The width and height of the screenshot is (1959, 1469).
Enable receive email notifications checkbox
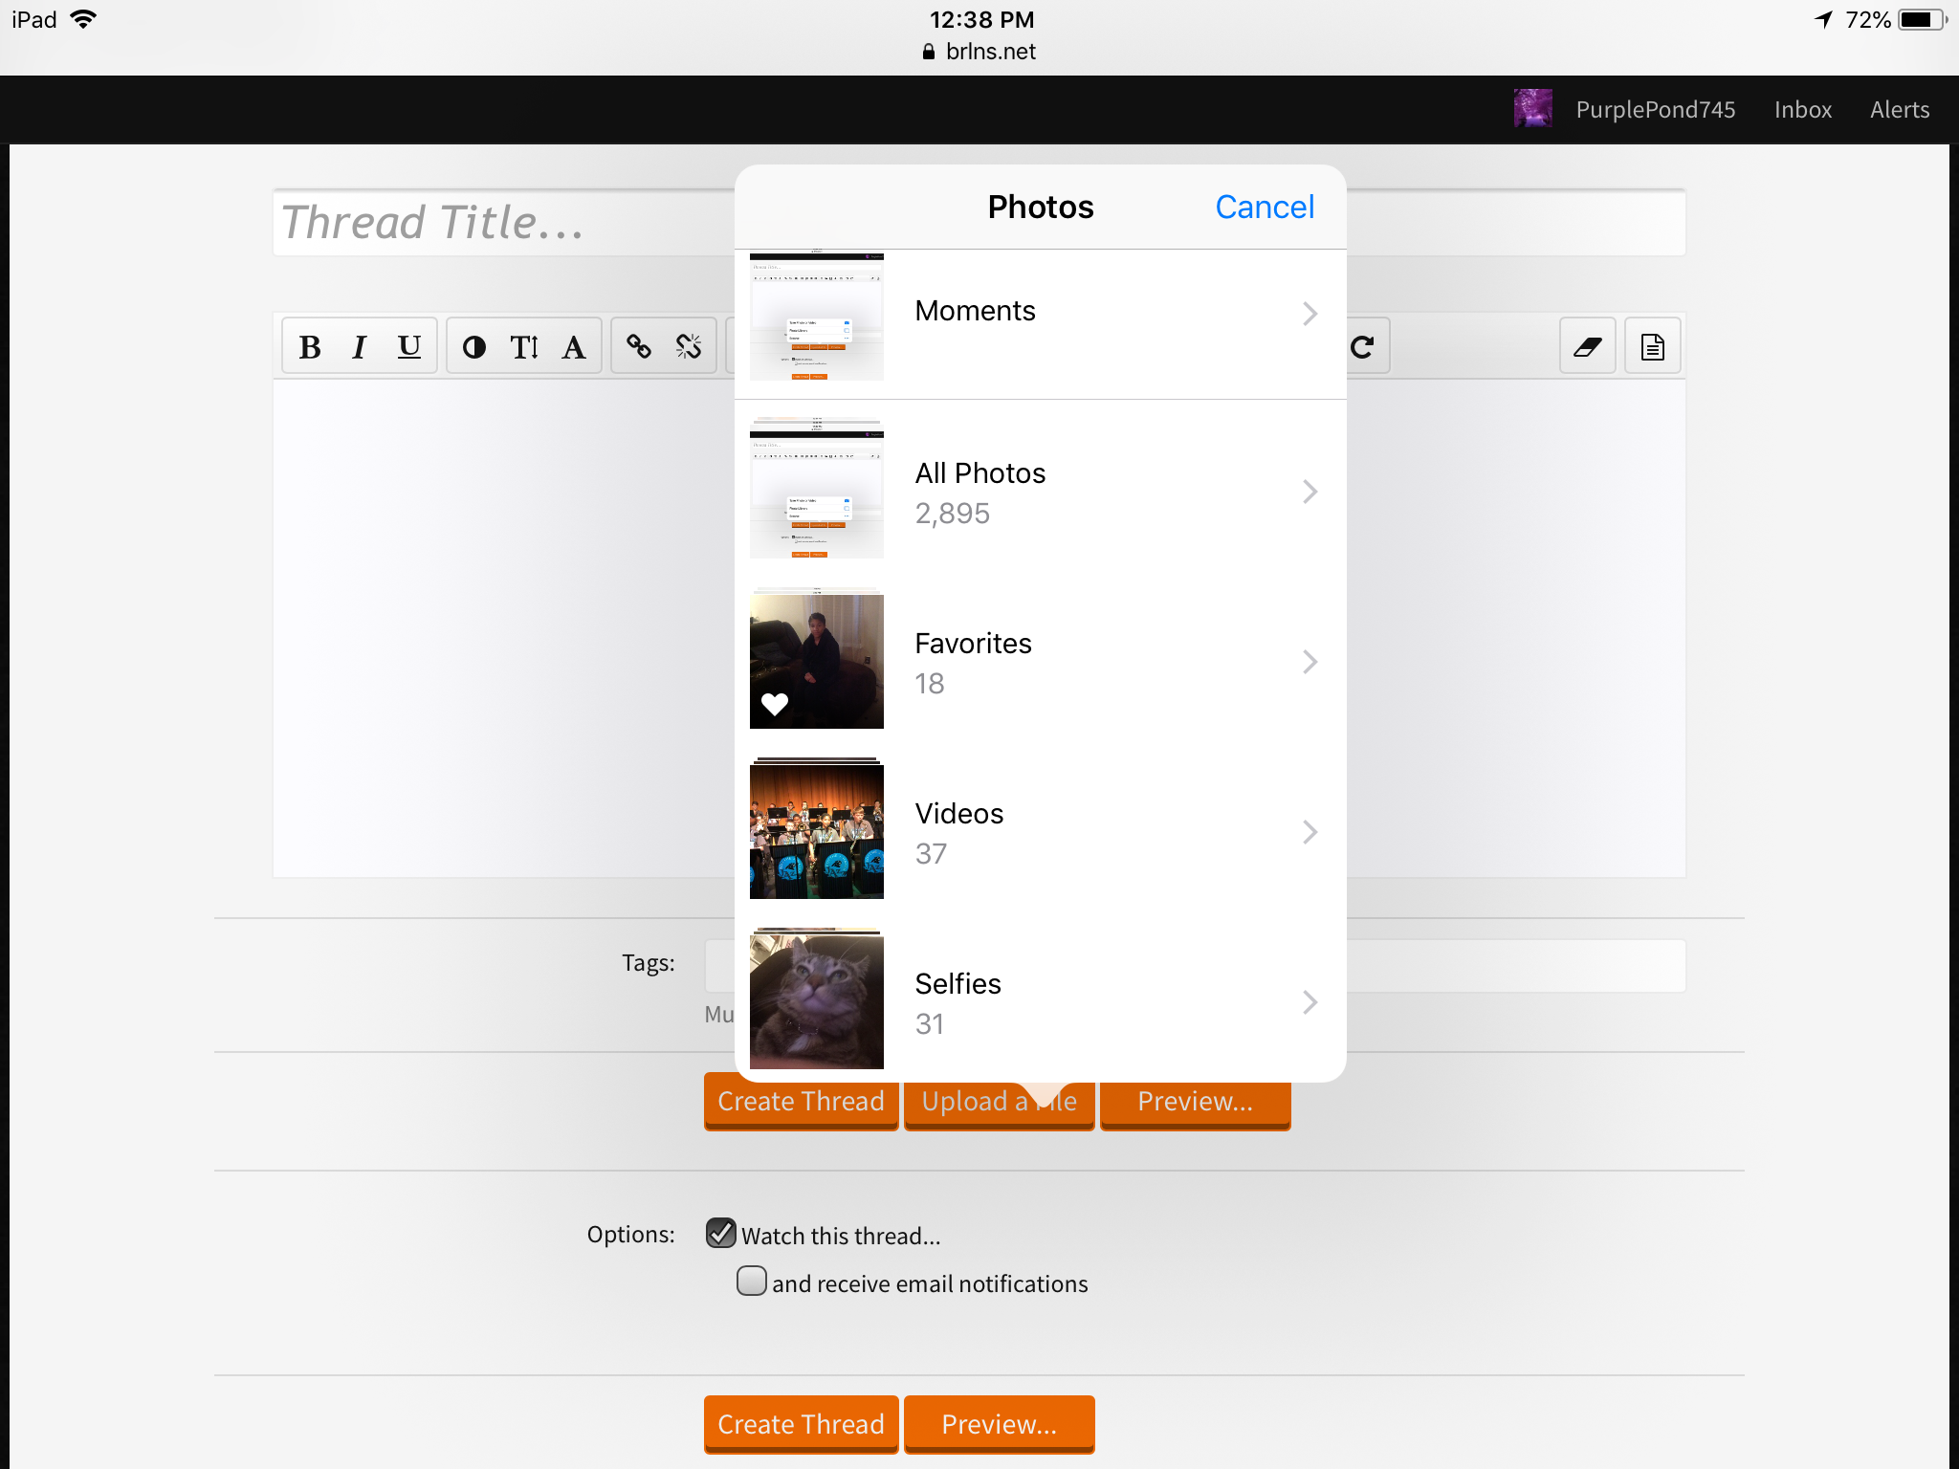752,1281
